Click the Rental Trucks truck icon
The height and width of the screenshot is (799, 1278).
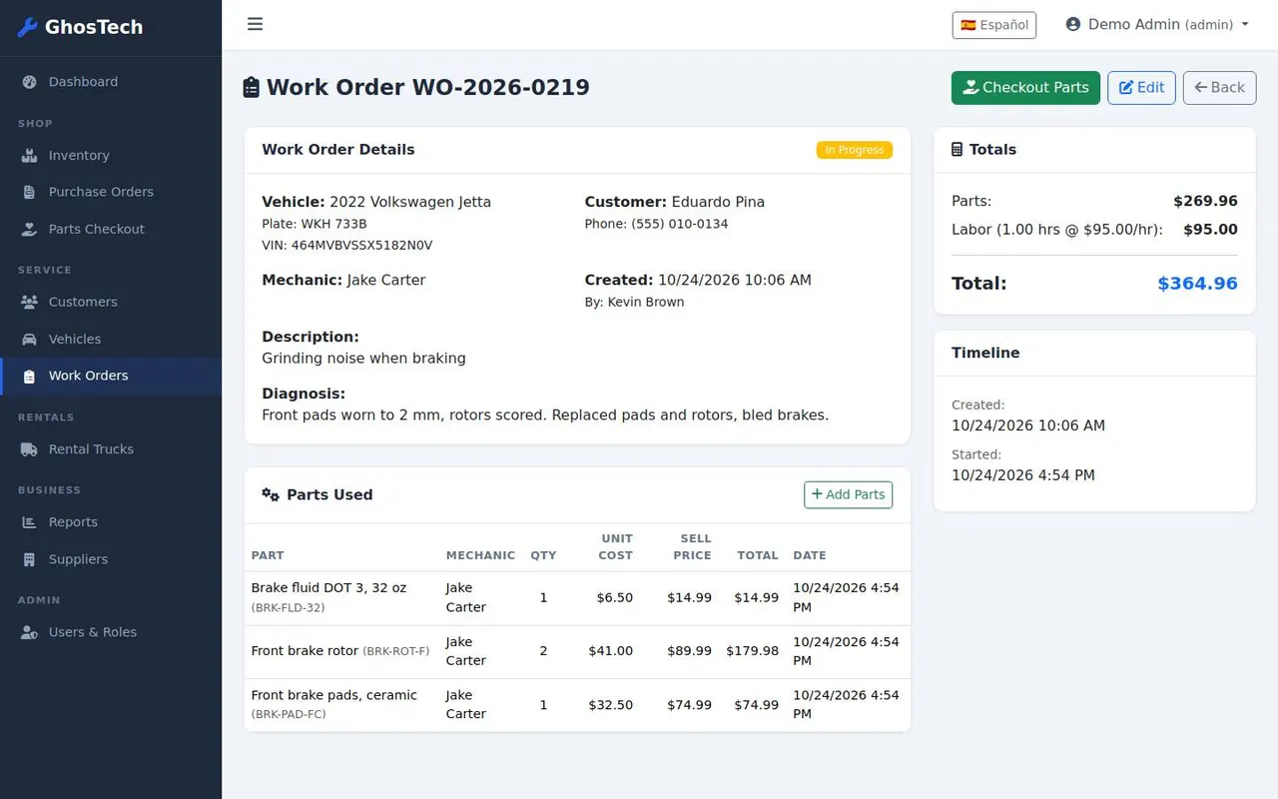tap(29, 449)
